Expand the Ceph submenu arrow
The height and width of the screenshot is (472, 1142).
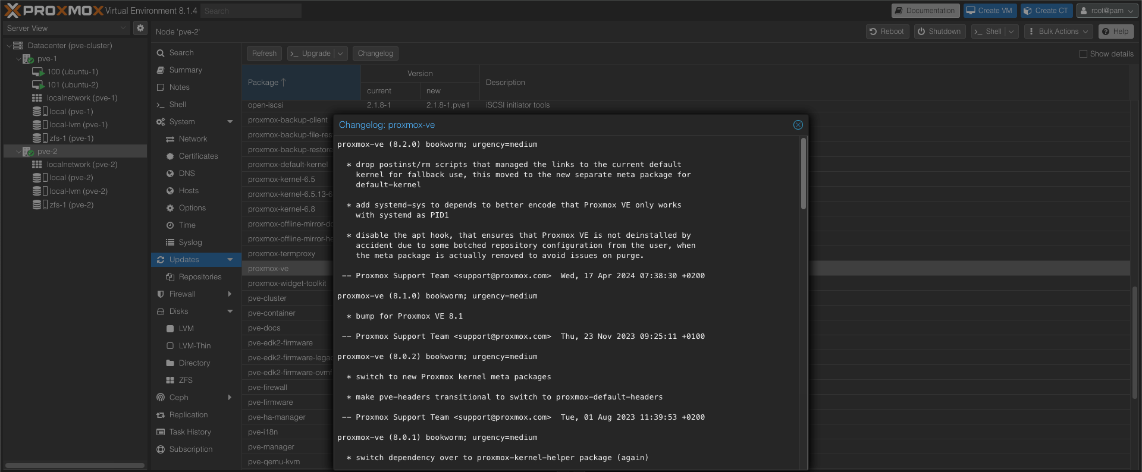click(230, 398)
